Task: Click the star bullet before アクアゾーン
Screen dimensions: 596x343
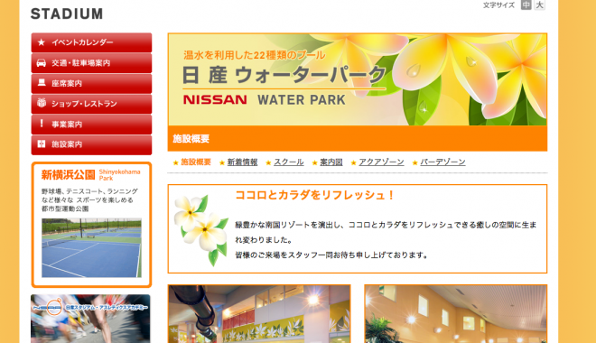Action: (x=353, y=162)
